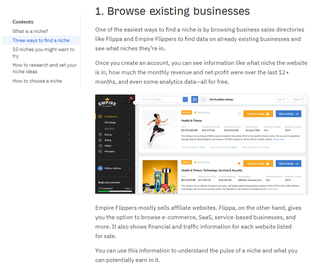Go to '10 niches you might want to try'
The width and height of the screenshot is (318, 271).
[43, 53]
